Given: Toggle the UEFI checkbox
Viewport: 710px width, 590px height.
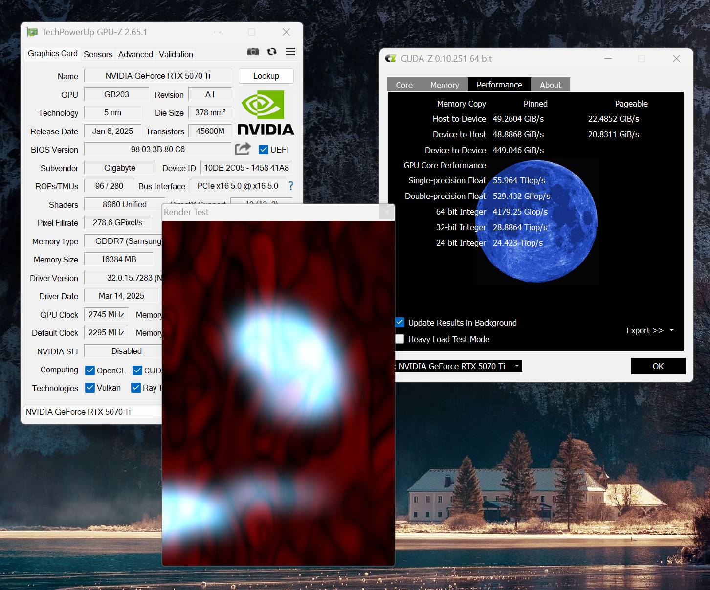Looking at the screenshot, I should (264, 150).
